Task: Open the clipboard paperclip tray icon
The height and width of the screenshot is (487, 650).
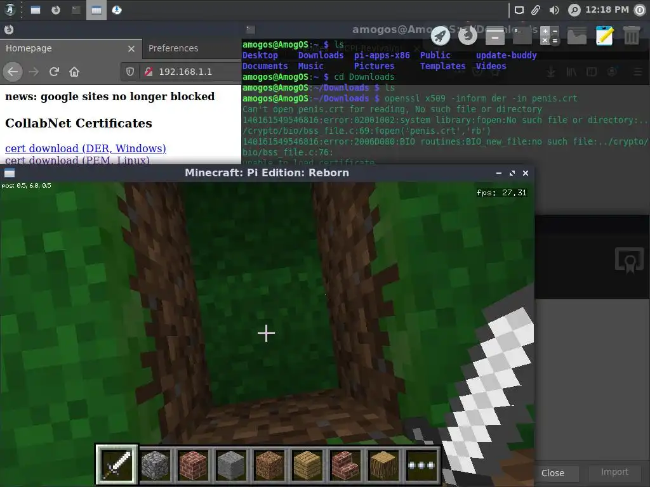Action: click(x=536, y=10)
